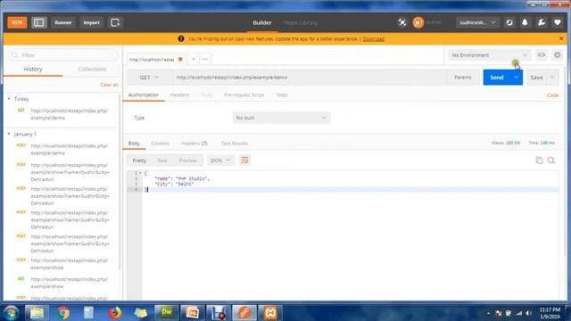Select the request Headers tab
The height and width of the screenshot is (321, 571).
pyautogui.click(x=179, y=95)
